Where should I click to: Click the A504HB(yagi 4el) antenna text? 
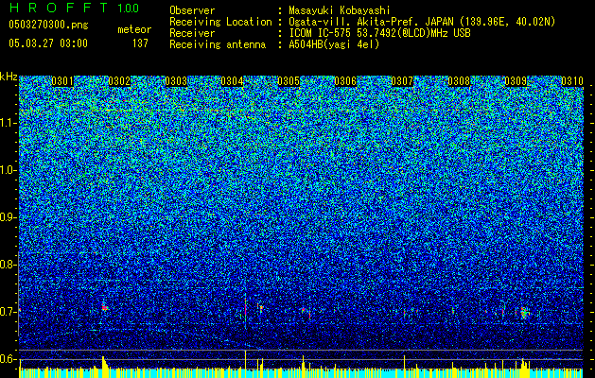334,44
